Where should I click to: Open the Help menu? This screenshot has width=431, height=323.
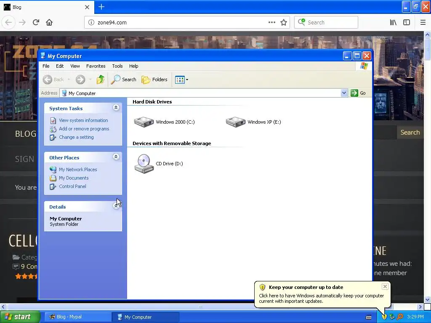133,66
